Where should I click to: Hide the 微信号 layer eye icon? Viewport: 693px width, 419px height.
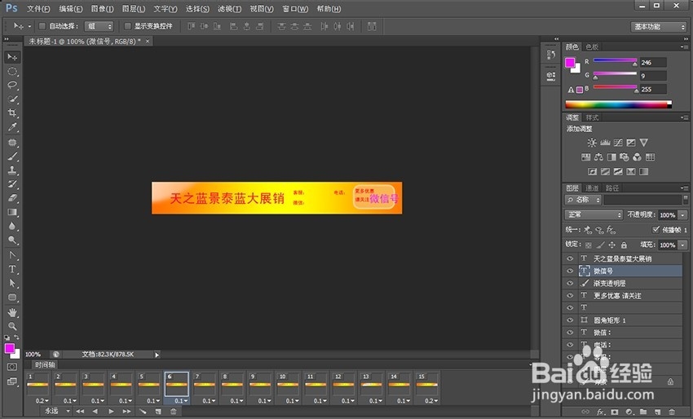coord(570,271)
